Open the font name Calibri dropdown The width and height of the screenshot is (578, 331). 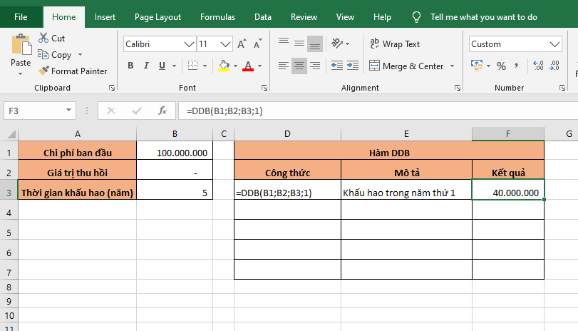coord(189,44)
